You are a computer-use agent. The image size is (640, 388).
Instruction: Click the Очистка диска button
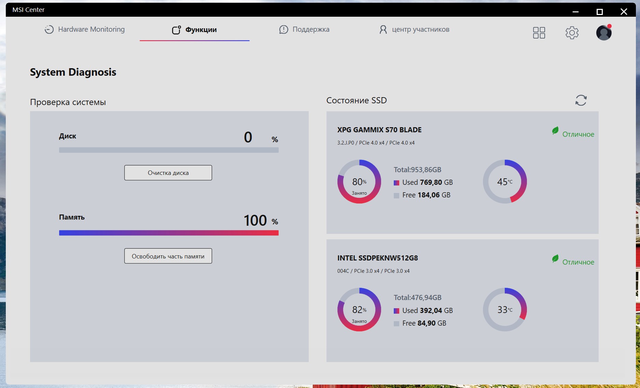pos(168,173)
